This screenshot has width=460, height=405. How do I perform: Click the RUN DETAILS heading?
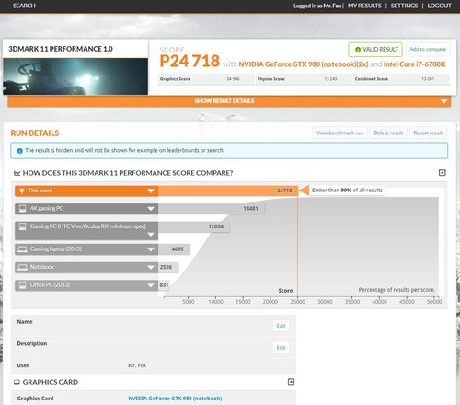tap(35, 133)
